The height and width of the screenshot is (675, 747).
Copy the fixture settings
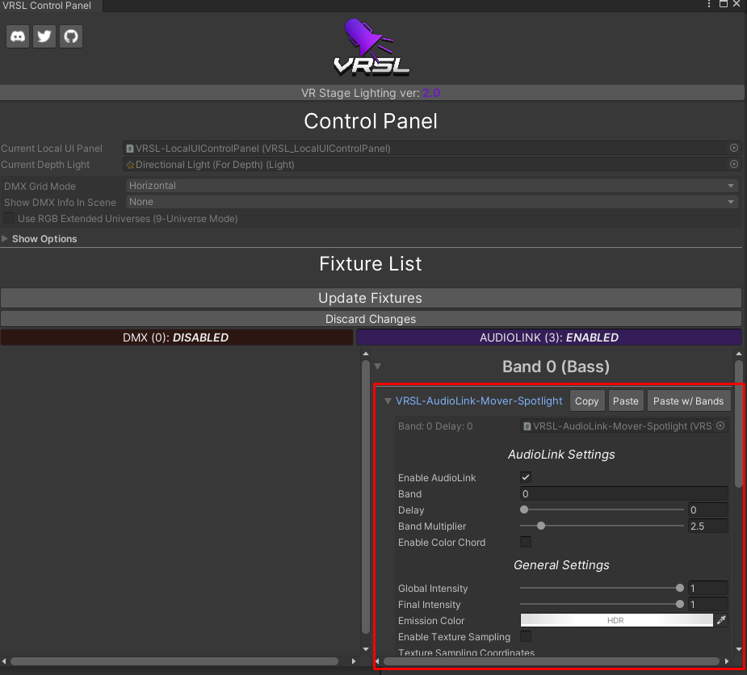[x=587, y=401]
